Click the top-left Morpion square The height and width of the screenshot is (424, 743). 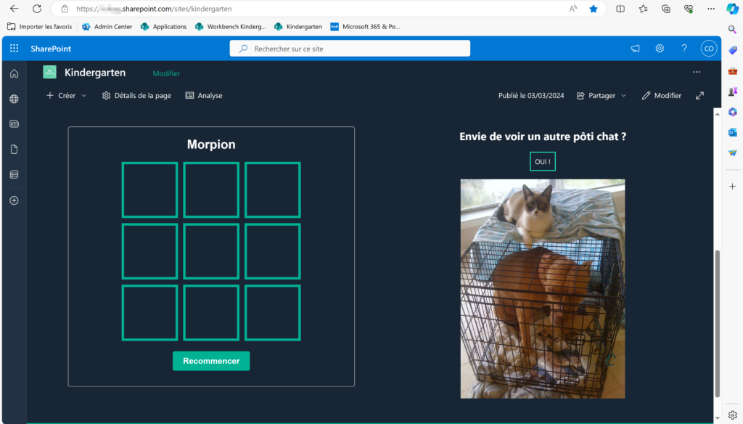pos(149,189)
